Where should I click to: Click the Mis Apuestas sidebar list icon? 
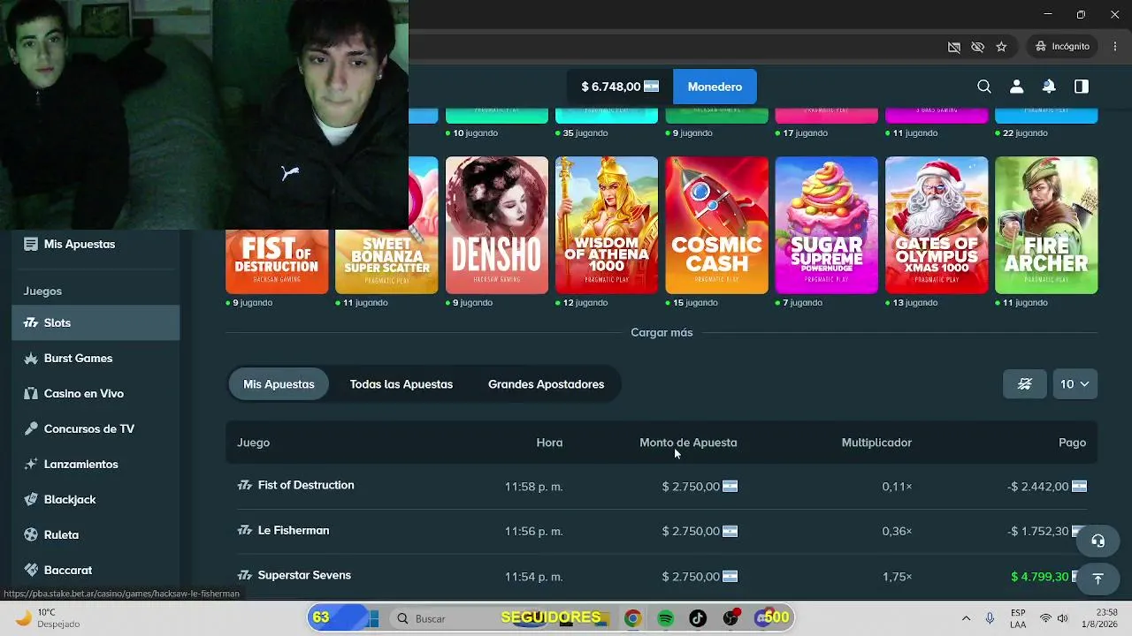pyautogui.click(x=31, y=244)
